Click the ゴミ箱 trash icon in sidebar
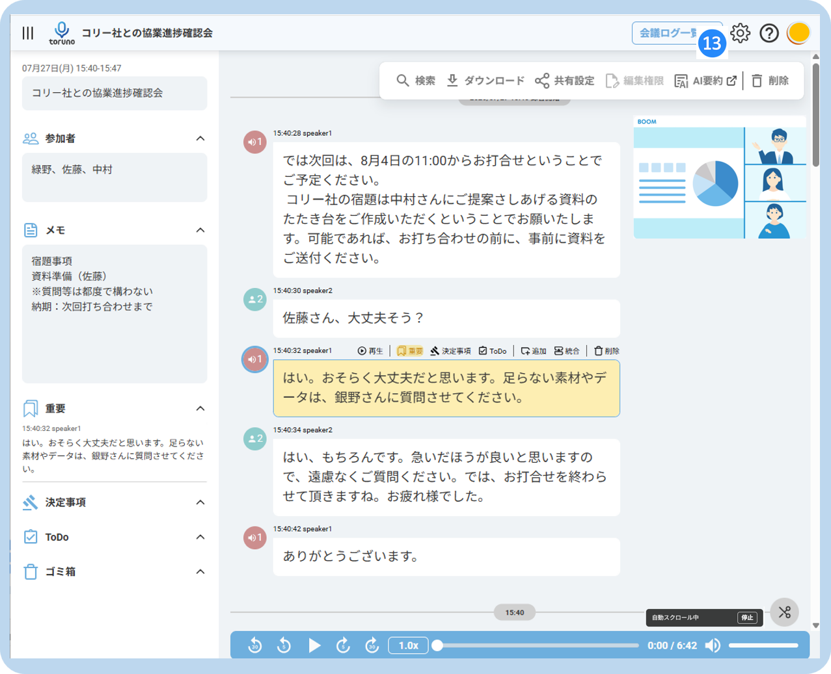 [31, 571]
